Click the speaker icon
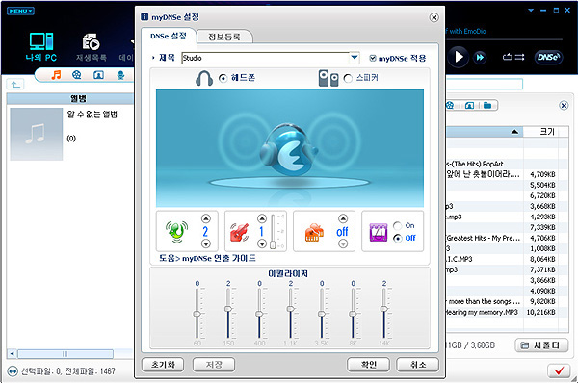Image resolution: width=578 pixels, height=383 pixels. (x=328, y=78)
